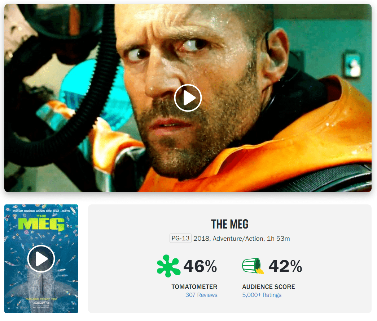Click the green rotten splat icon
The image size is (377, 321).
point(168,266)
